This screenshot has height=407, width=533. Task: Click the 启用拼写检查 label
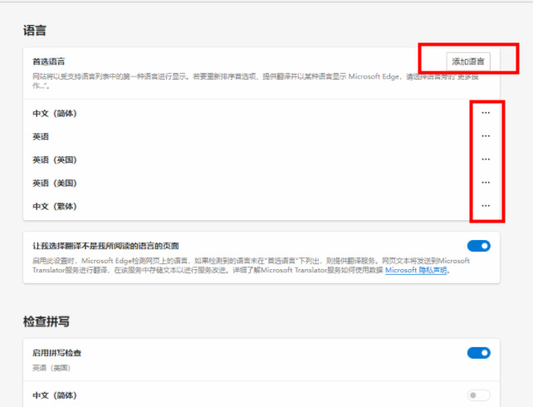point(56,353)
